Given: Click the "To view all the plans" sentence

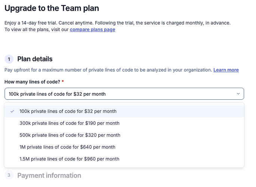Looking at the screenshot, I should [37, 30].
